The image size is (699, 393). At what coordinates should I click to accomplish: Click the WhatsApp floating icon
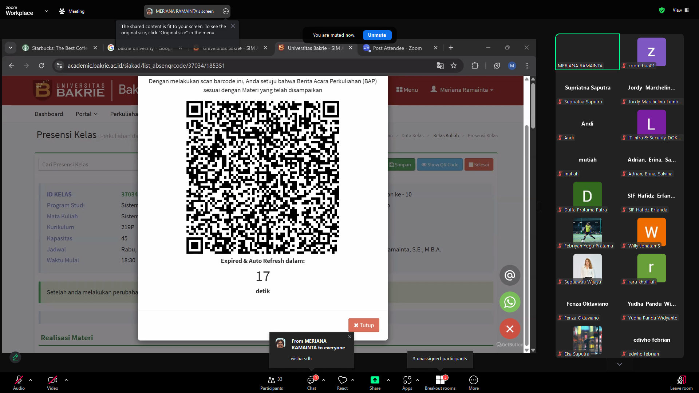(x=510, y=302)
